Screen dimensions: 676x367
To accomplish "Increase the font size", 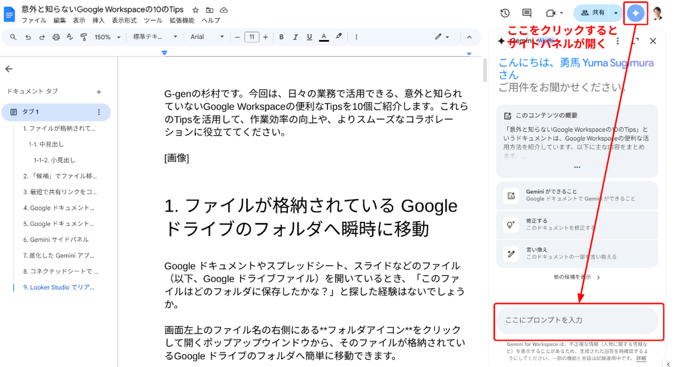I will (x=266, y=37).
